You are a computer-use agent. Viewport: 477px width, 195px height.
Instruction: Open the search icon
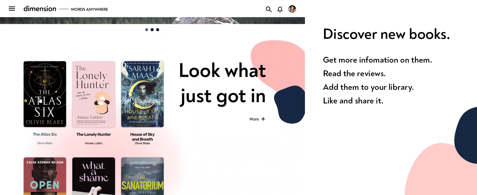tap(268, 9)
